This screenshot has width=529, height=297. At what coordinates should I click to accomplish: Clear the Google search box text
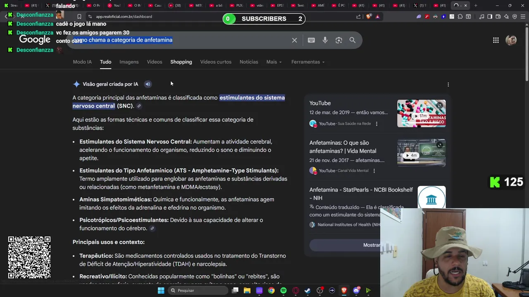click(294, 40)
